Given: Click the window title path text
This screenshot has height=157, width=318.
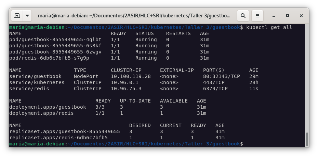Looking at the screenshot, I should tap(134, 16).
